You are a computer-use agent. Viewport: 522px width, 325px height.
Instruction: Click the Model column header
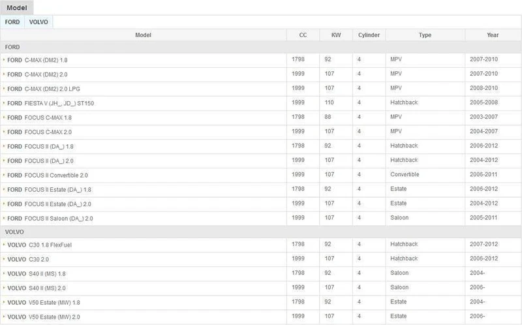click(x=143, y=35)
